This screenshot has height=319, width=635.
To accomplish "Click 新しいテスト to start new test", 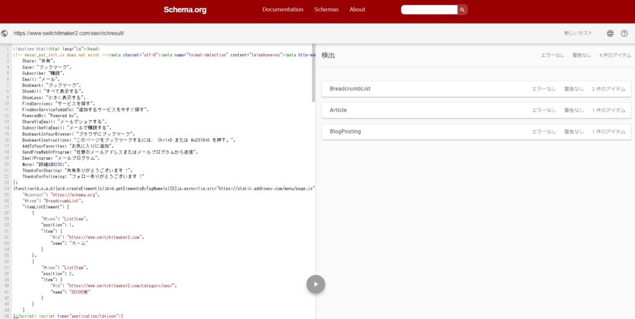I will [579, 33].
